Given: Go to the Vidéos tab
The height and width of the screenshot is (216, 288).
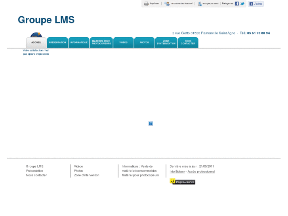Looking at the screenshot, I should pyautogui.click(x=124, y=42).
